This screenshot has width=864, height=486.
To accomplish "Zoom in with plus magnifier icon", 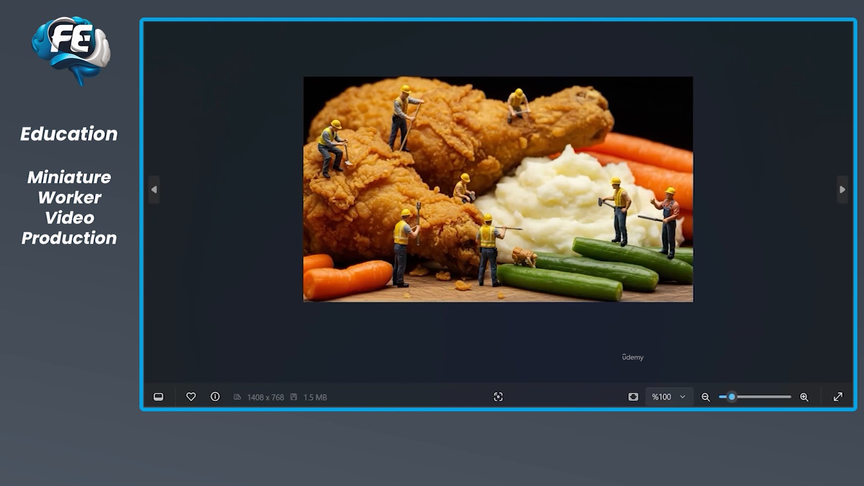I will 804,397.
